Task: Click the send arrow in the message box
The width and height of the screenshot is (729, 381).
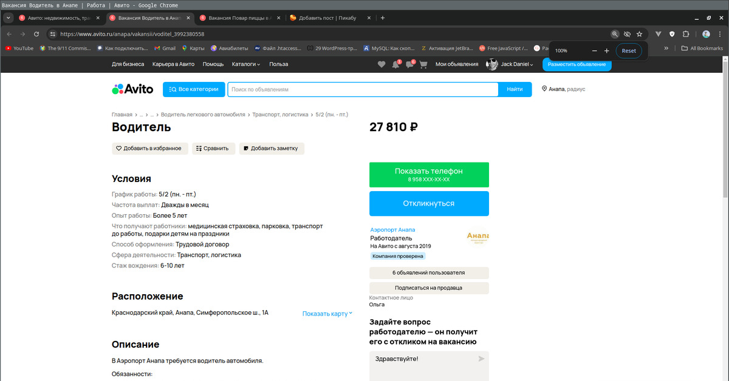Action: tap(481, 359)
